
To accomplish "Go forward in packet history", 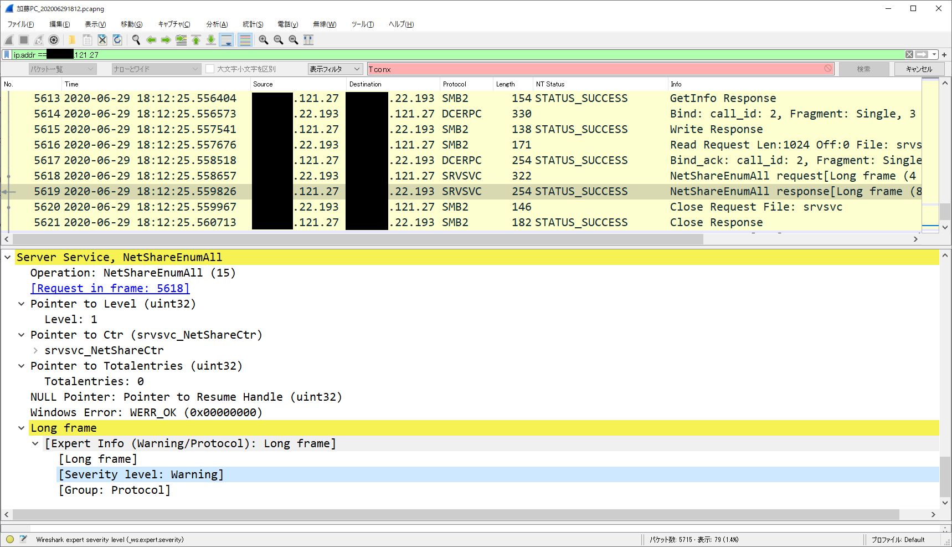I will click(166, 40).
